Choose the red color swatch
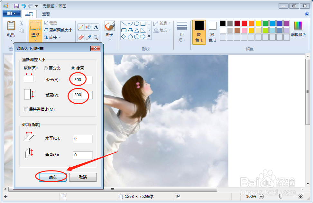This screenshot has width=313, height=203. (244, 23)
